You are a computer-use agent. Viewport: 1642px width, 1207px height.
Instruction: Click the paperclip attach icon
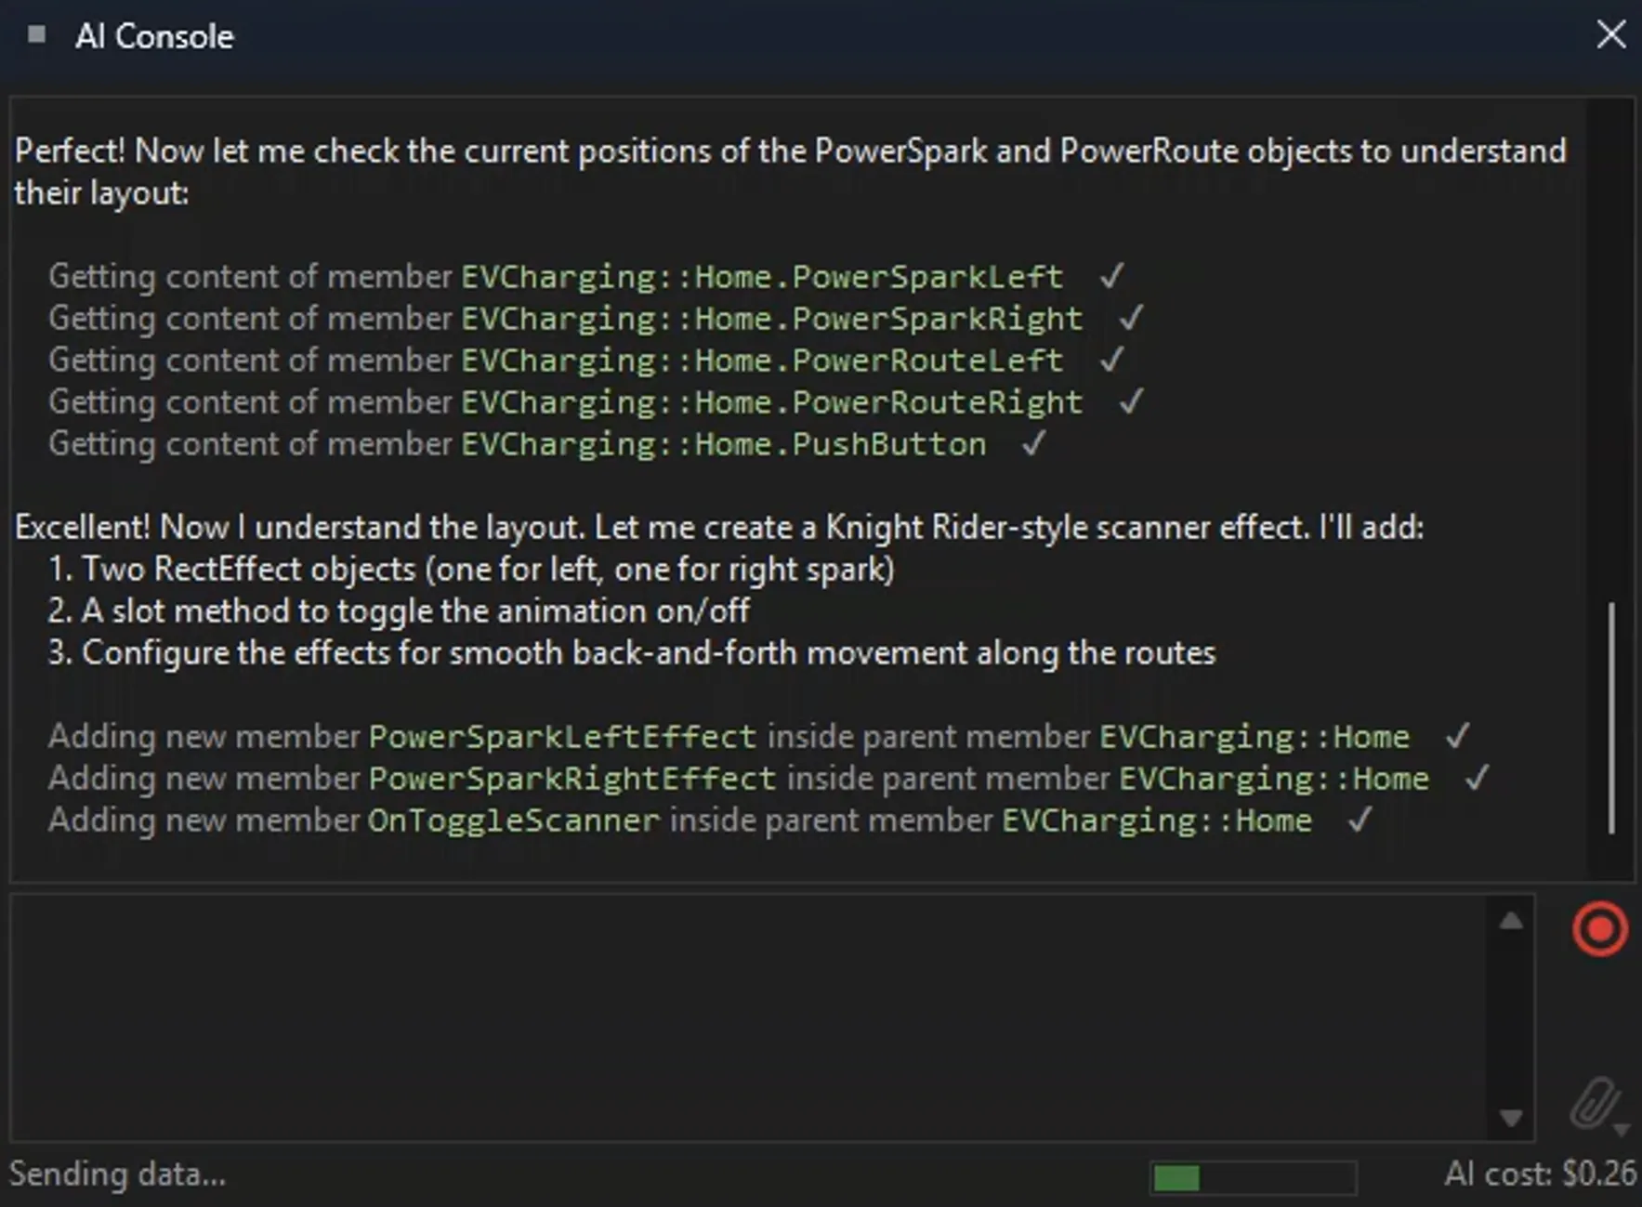point(1593,1102)
